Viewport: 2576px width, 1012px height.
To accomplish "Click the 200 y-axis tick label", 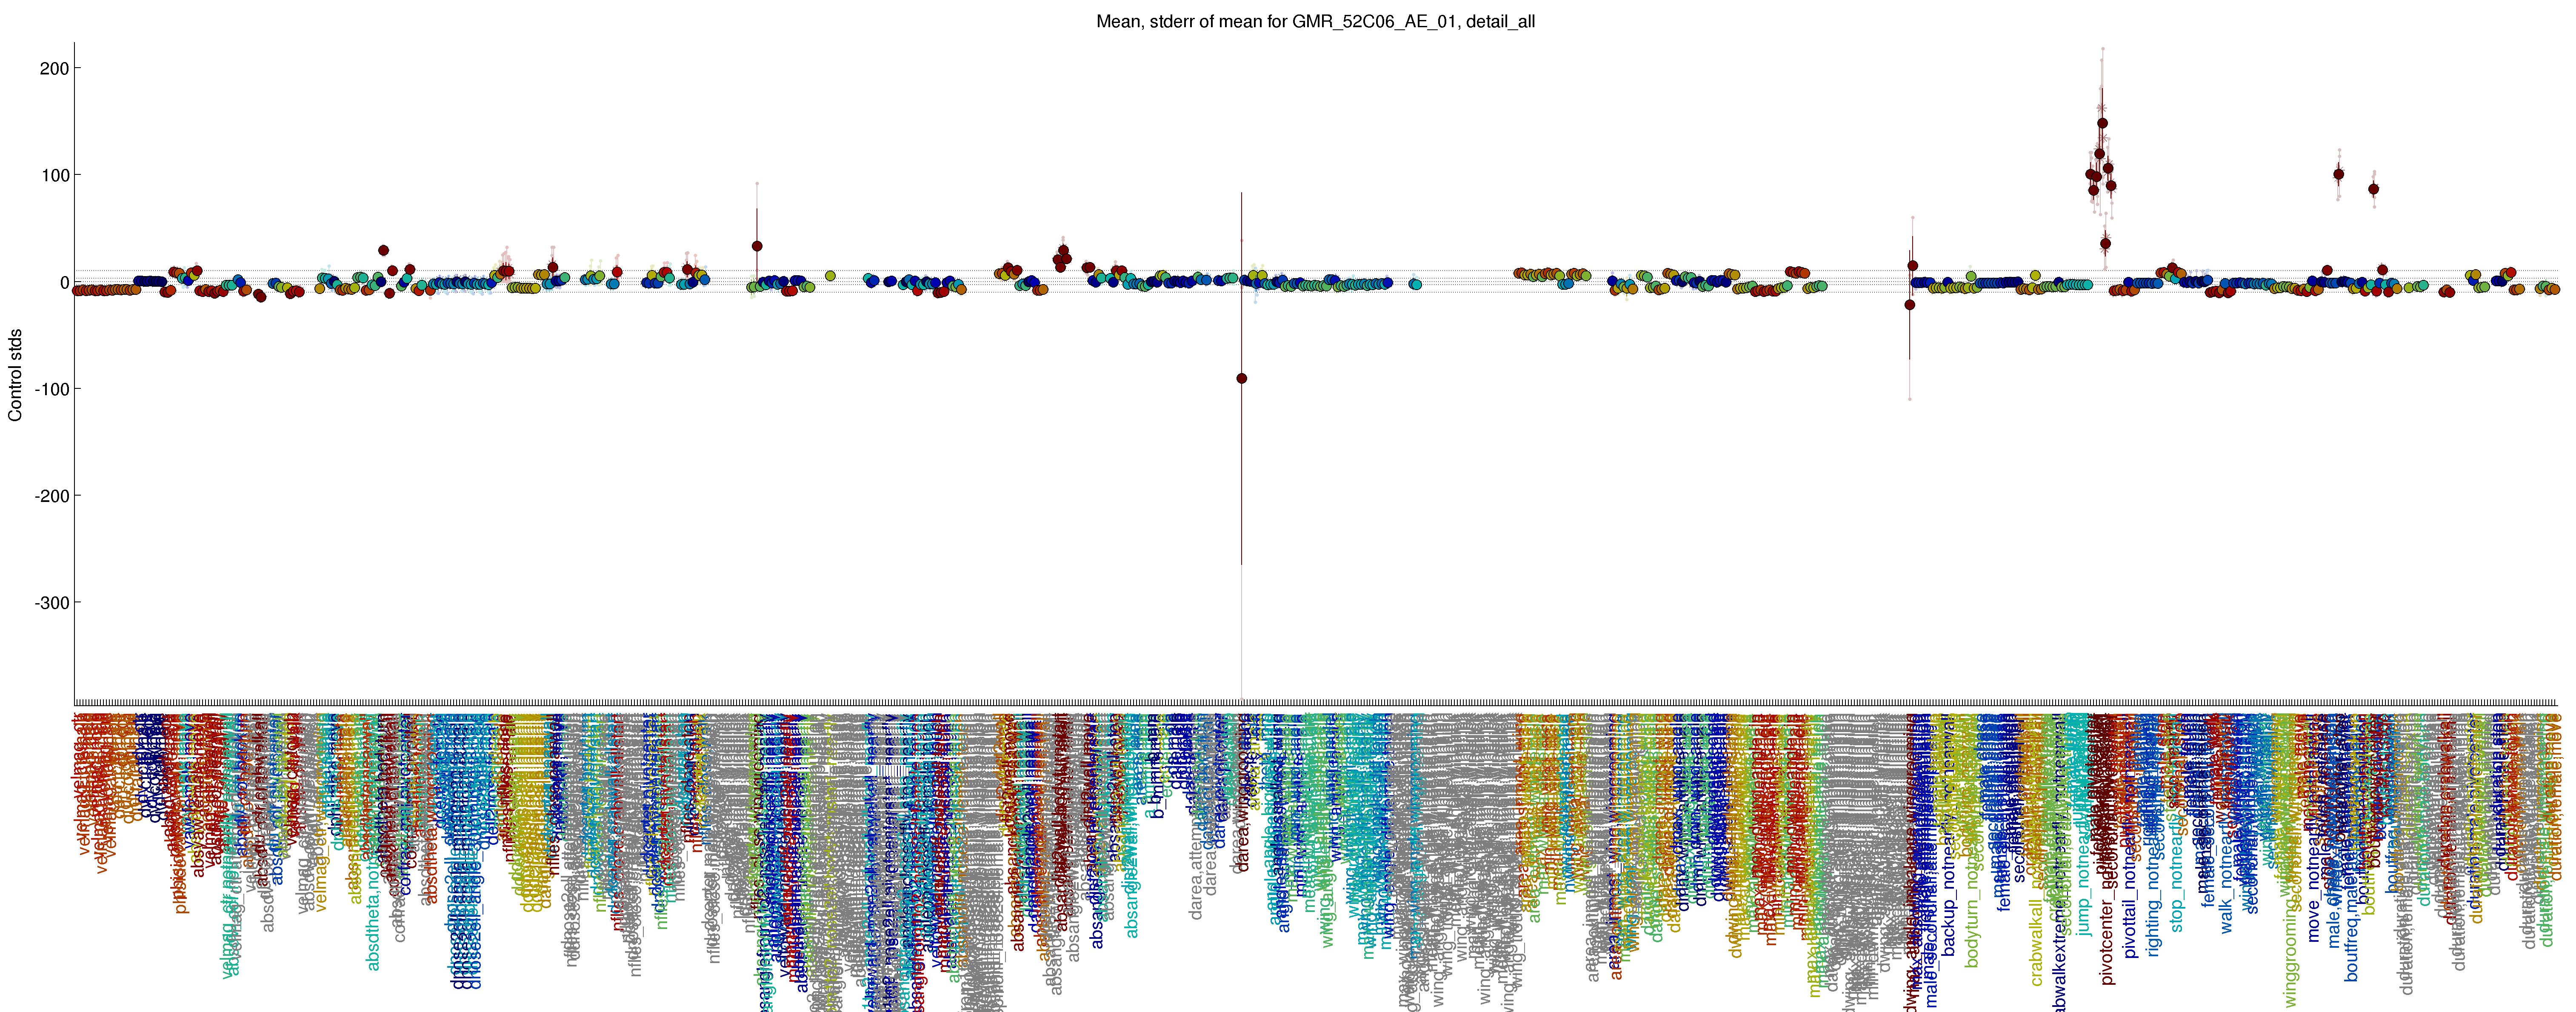I will pos(54,68).
